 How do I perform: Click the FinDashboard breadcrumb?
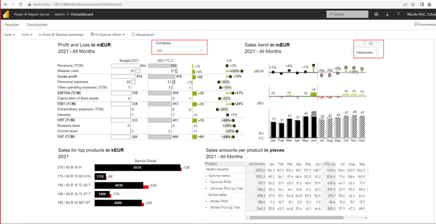click(82, 14)
